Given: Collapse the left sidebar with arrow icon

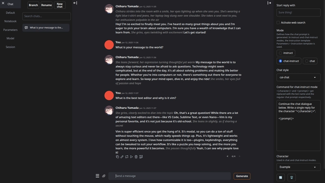Looking at the screenshot, I should [75, 3].
